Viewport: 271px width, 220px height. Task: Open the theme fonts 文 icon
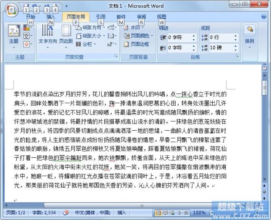[26, 36]
